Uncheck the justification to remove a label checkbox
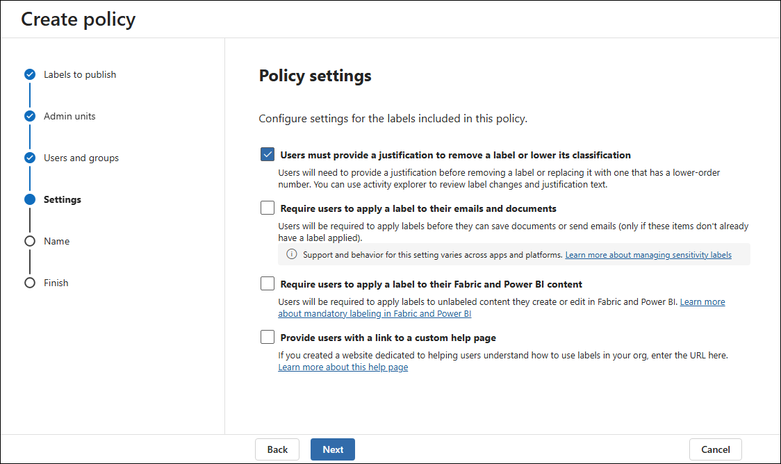The image size is (781, 464). coord(268,154)
